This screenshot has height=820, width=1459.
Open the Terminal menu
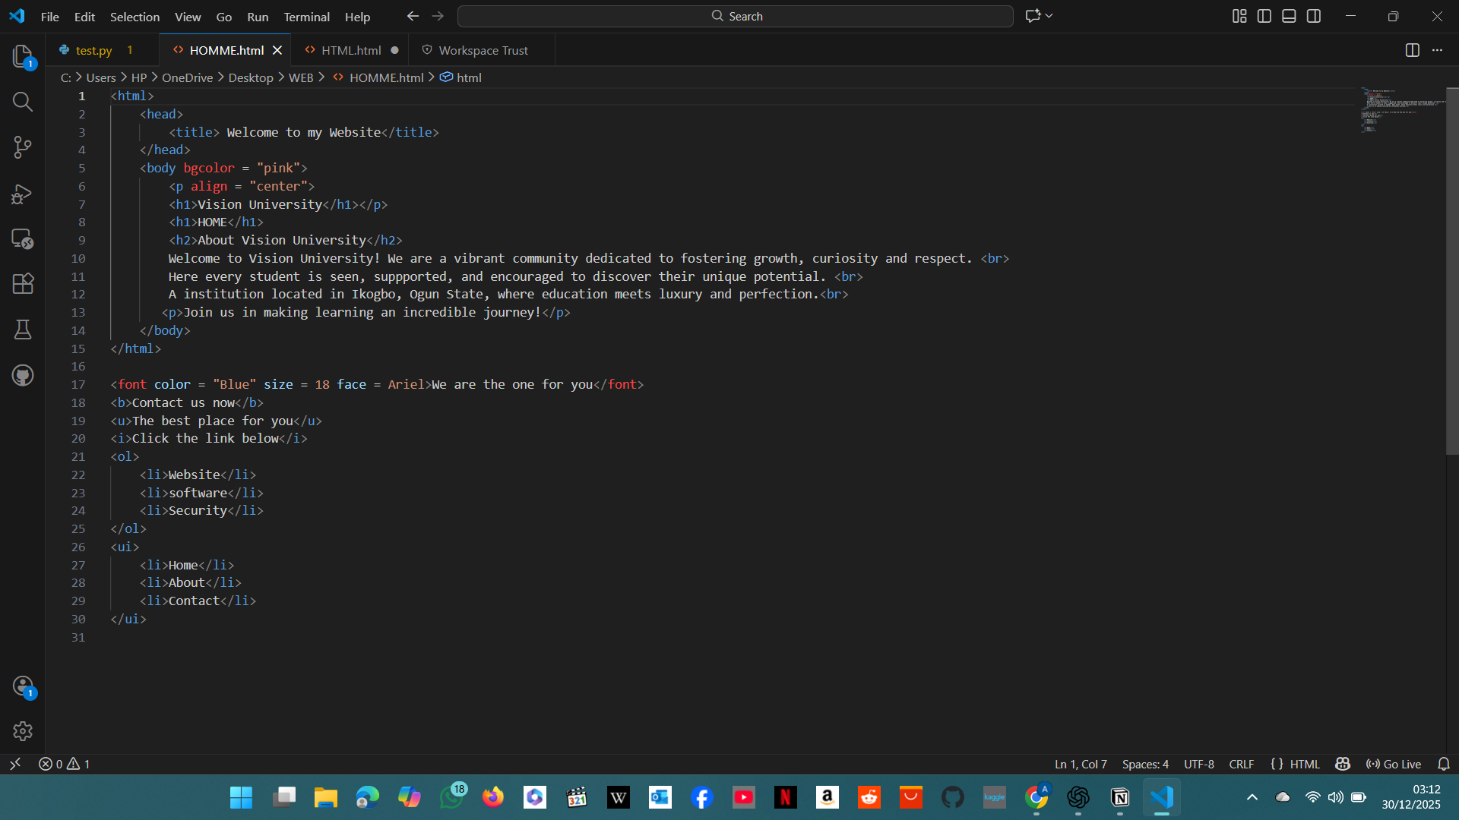(306, 17)
